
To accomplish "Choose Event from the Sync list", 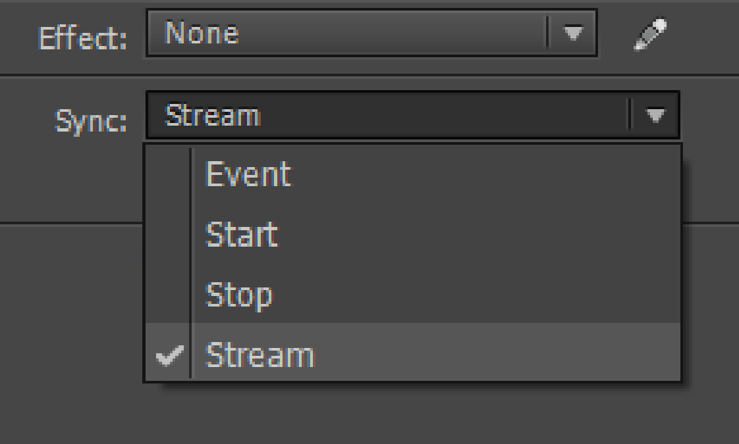I will click(x=248, y=174).
